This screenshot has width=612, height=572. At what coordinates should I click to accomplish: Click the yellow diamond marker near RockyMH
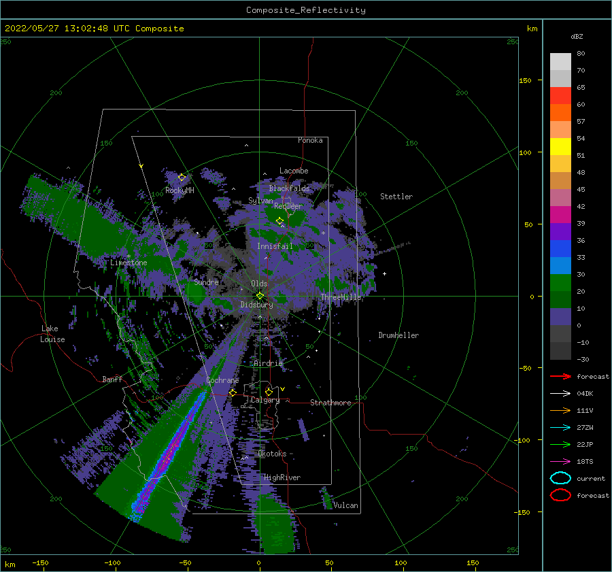[182, 178]
